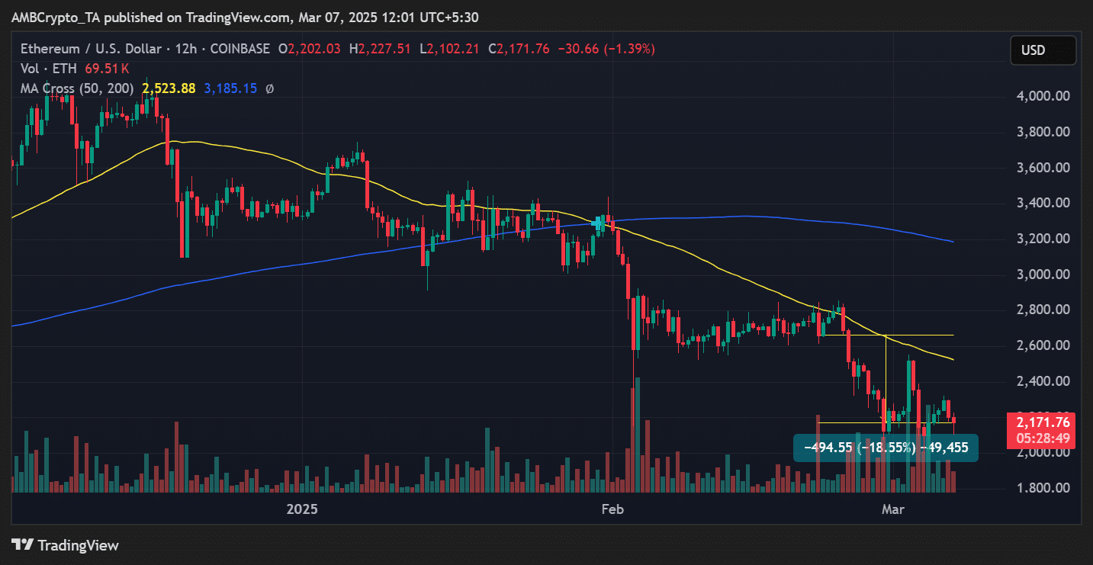
Task: Click the 2,400.00 price axis label
Action: (x=1043, y=381)
